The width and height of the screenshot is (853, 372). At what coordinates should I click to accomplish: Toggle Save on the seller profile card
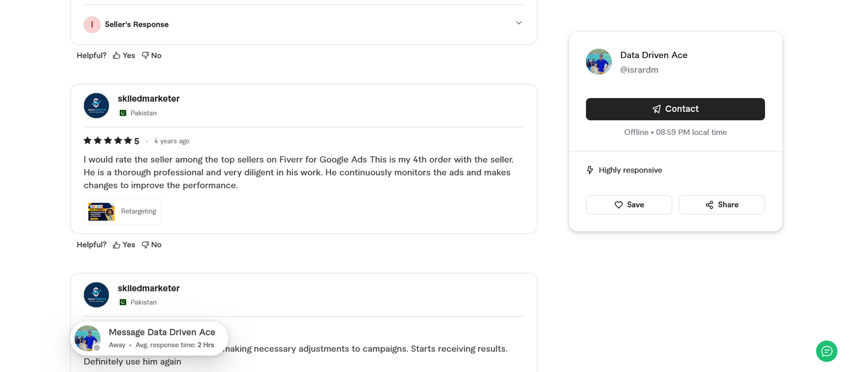(x=629, y=205)
